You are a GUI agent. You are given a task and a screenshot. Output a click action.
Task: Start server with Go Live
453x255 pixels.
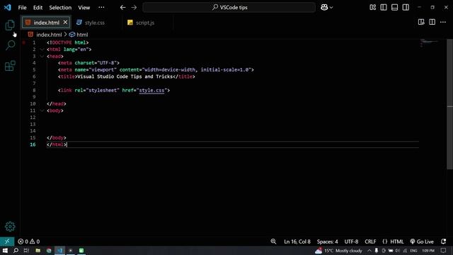click(x=422, y=242)
